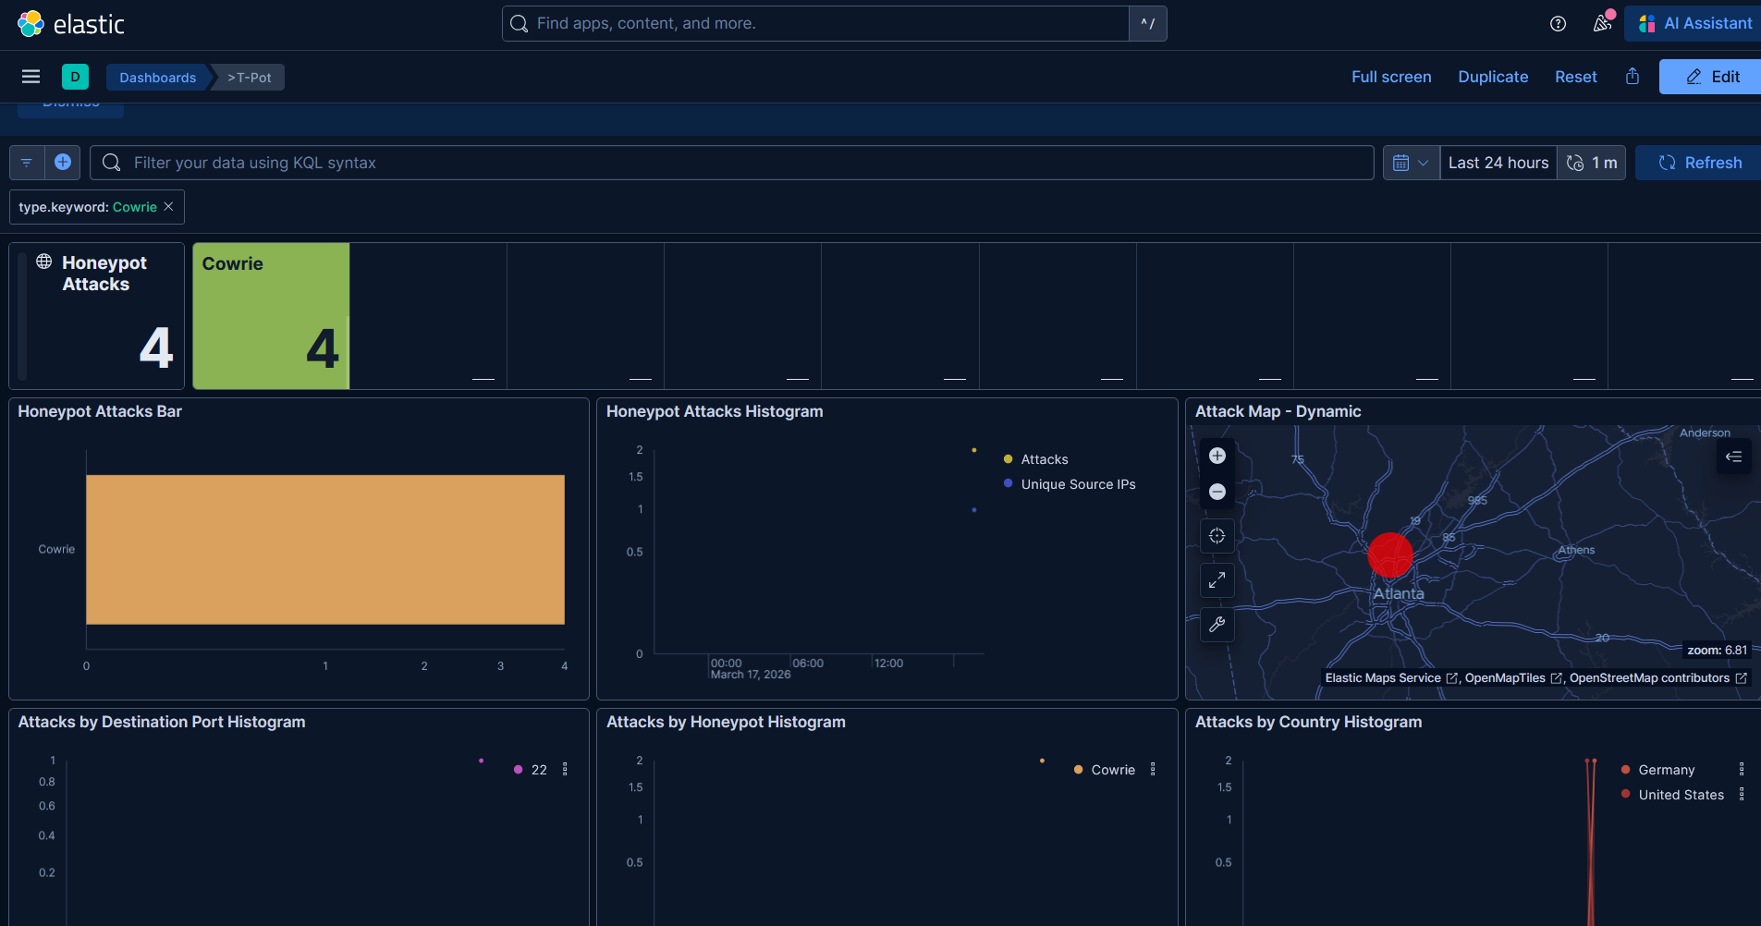Open options for Germany legend item

pyautogui.click(x=1742, y=770)
